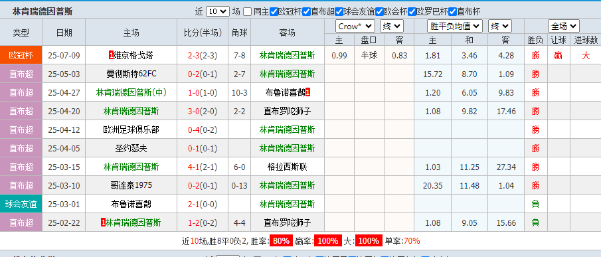Click 布鲁诺喜鹊 away team on 25-04-27
Image resolution: width=601 pixels, height=257 pixels.
[x=285, y=92]
